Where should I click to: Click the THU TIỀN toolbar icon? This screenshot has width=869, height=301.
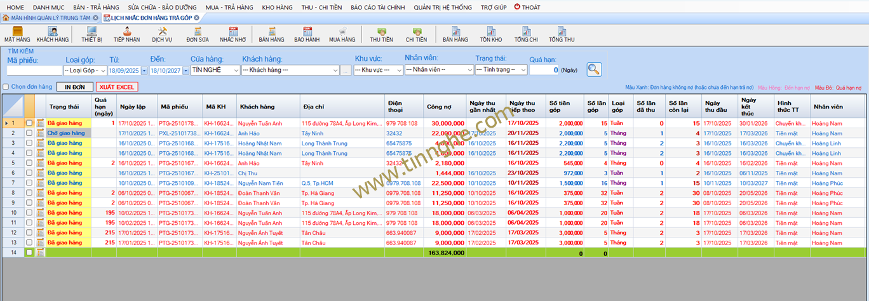coord(381,34)
